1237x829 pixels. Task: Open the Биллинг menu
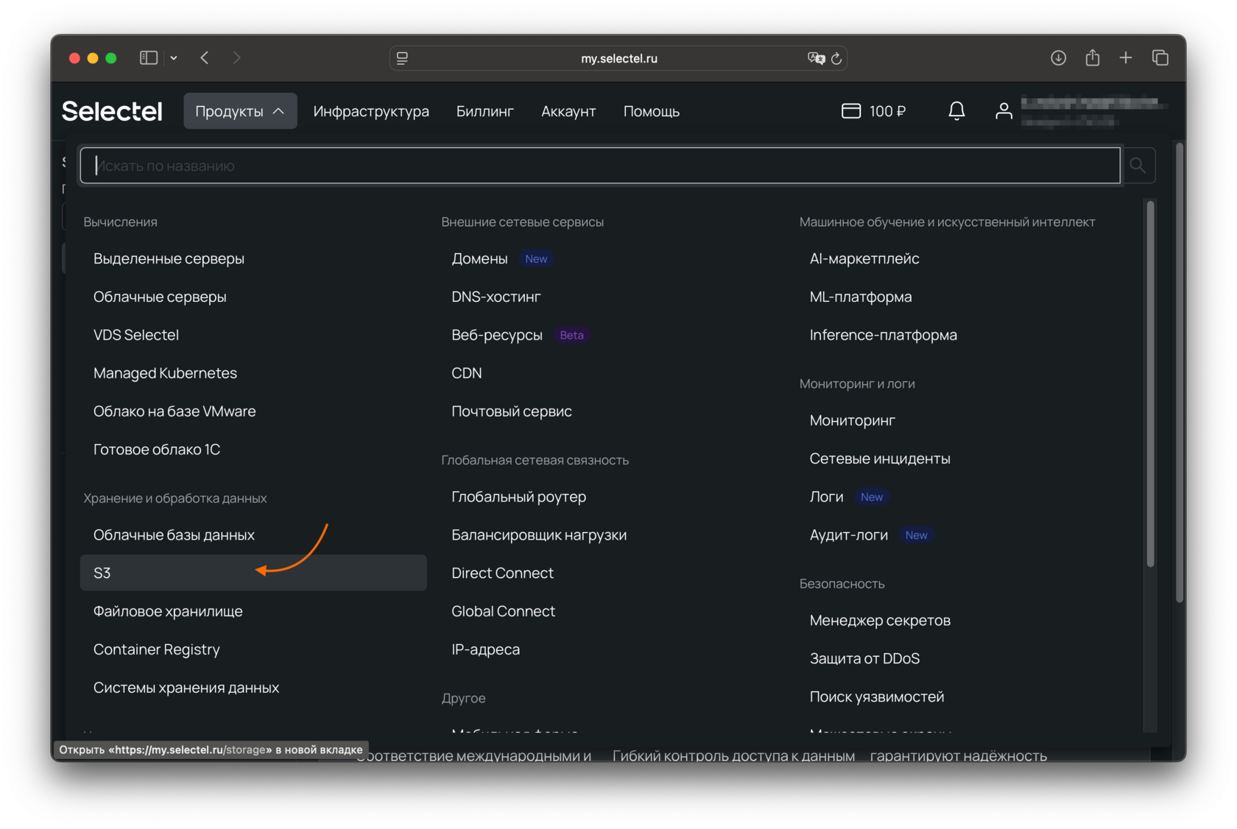pyautogui.click(x=484, y=111)
